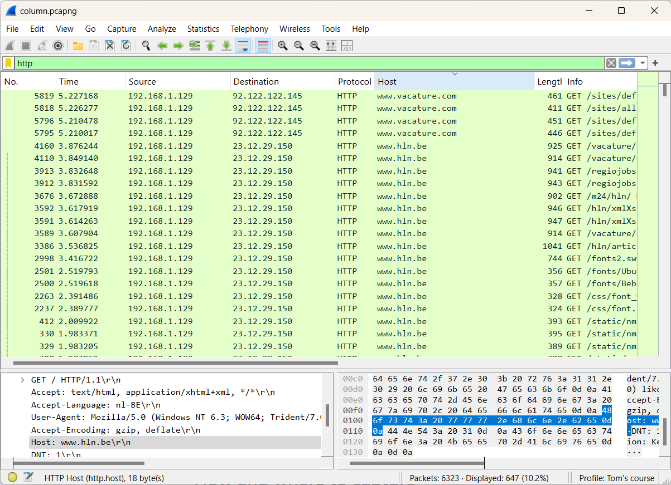This screenshot has height=485, width=671.
Task: Open the Telephony menu
Action: (x=249, y=29)
